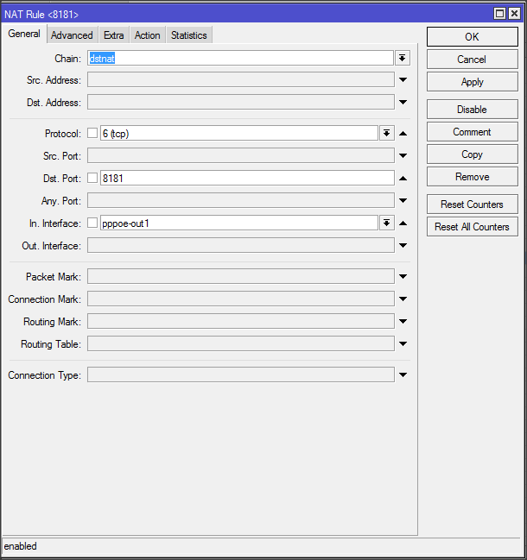Collapse the In. Interface field arrow
The image size is (527, 560).
[403, 223]
